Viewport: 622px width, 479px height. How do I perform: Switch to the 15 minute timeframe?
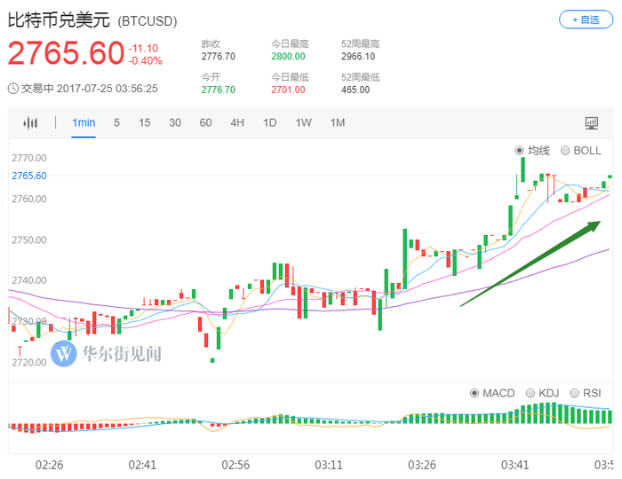point(144,123)
